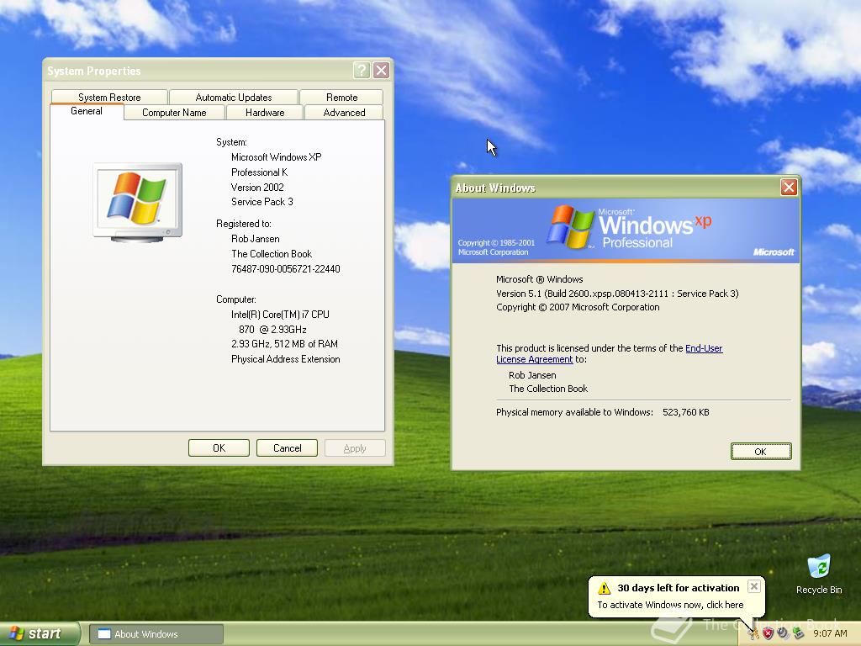Click the warning icon in activation balloon
861x646 pixels.
pyautogui.click(x=604, y=588)
